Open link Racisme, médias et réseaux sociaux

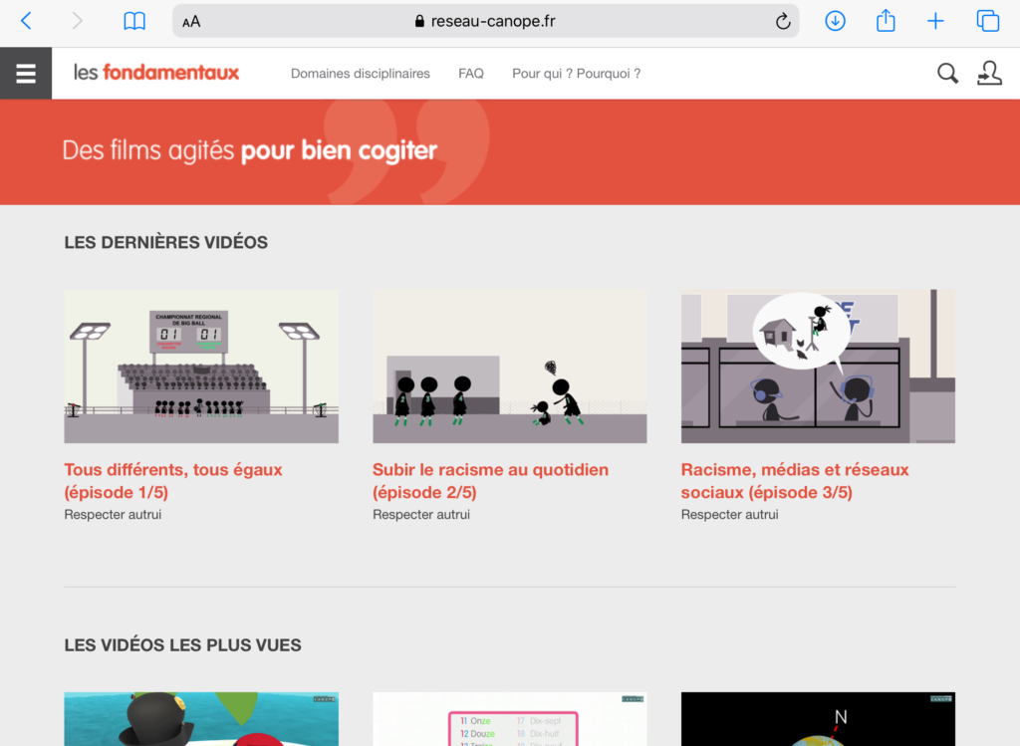click(795, 481)
